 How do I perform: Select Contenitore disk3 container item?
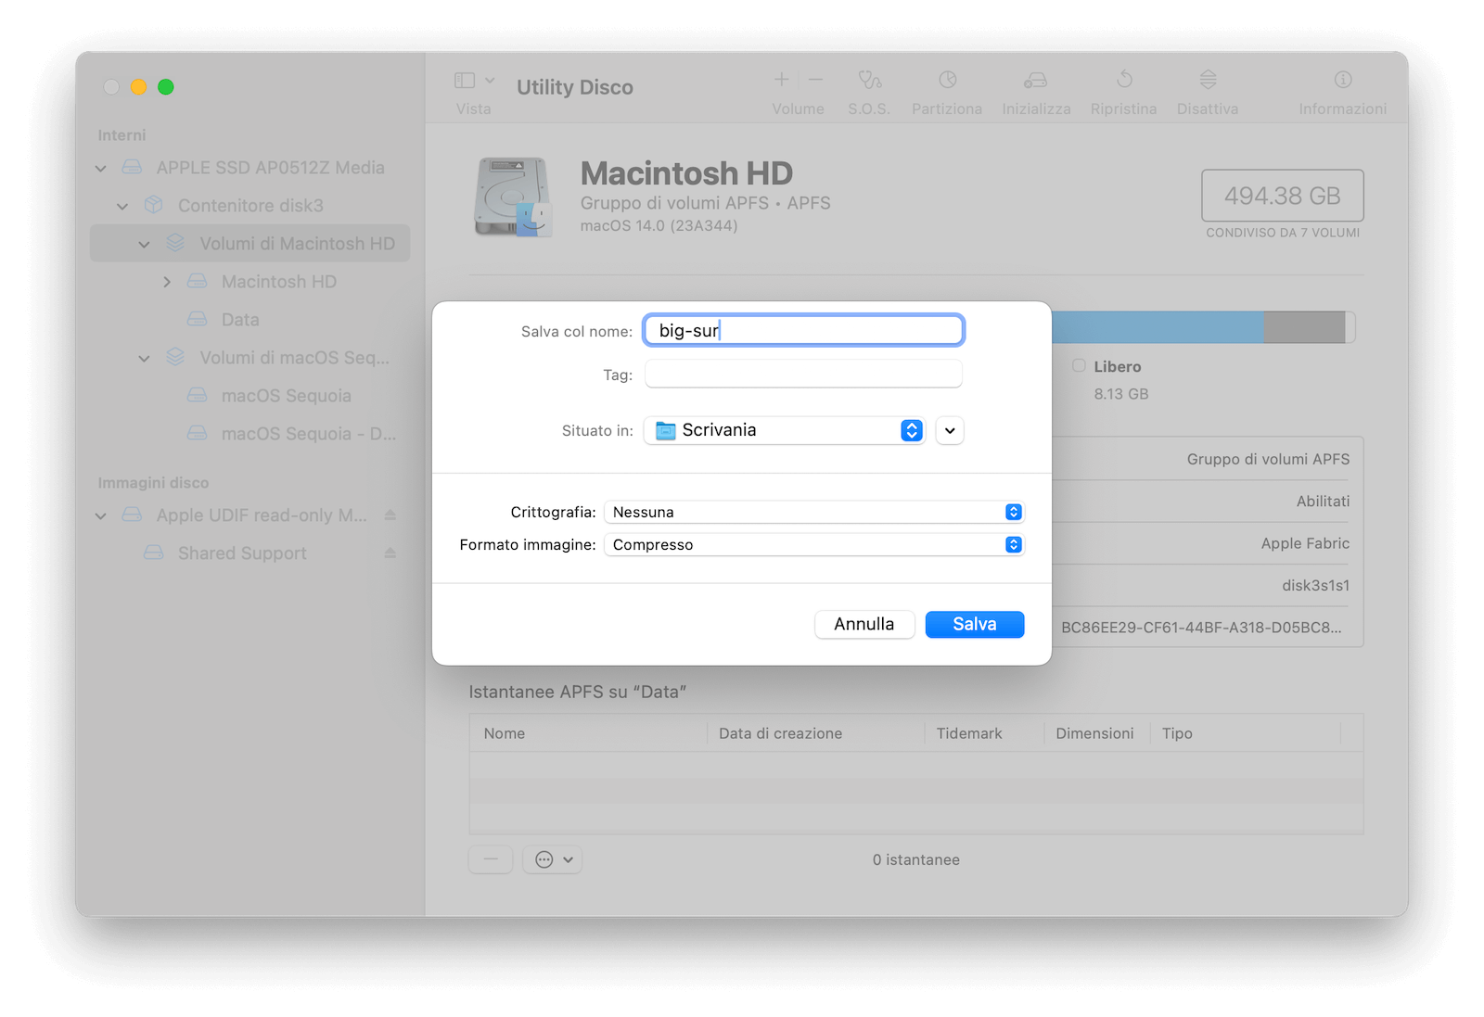[x=250, y=206]
